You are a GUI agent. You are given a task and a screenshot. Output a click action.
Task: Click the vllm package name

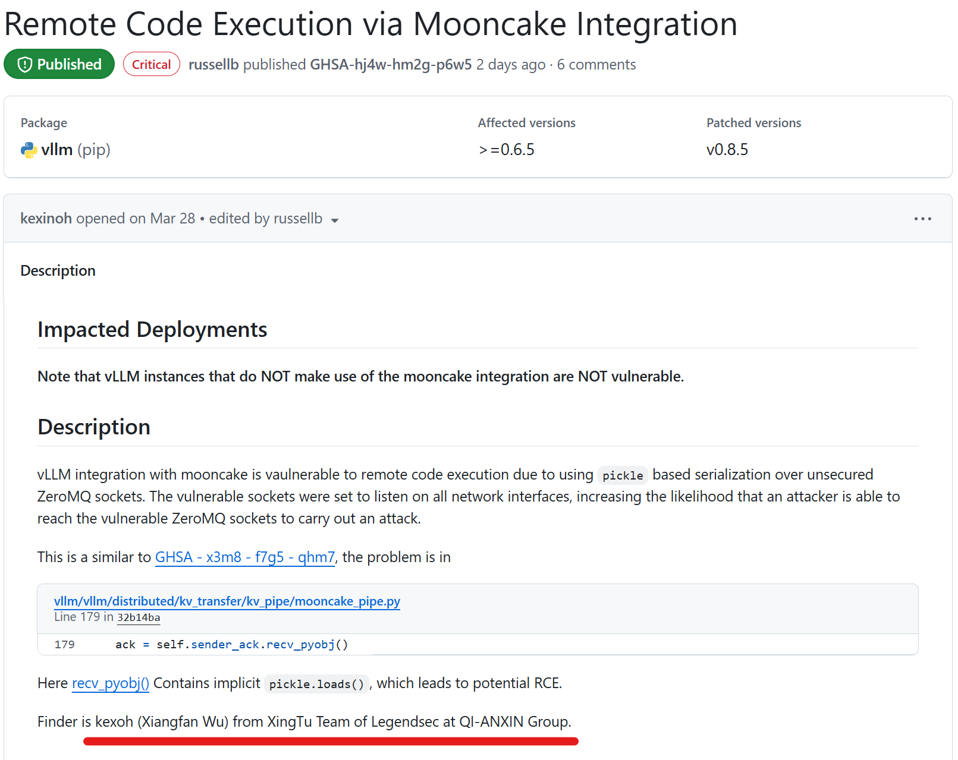click(57, 150)
